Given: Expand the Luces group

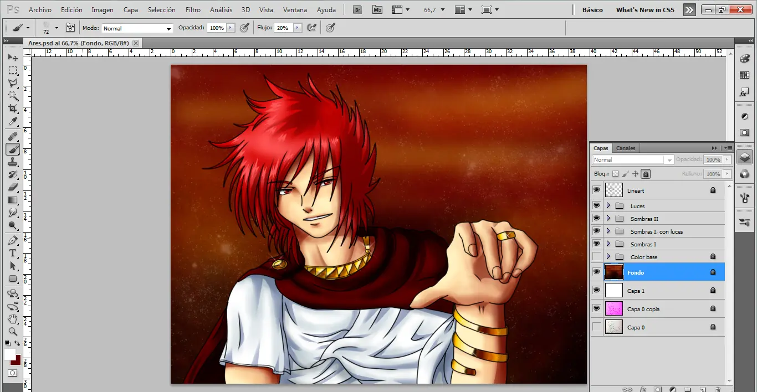Looking at the screenshot, I should click(x=608, y=205).
